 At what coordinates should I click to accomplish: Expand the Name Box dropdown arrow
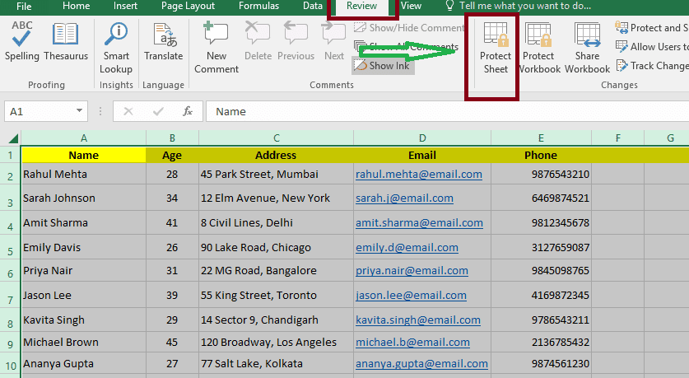click(x=80, y=111)
